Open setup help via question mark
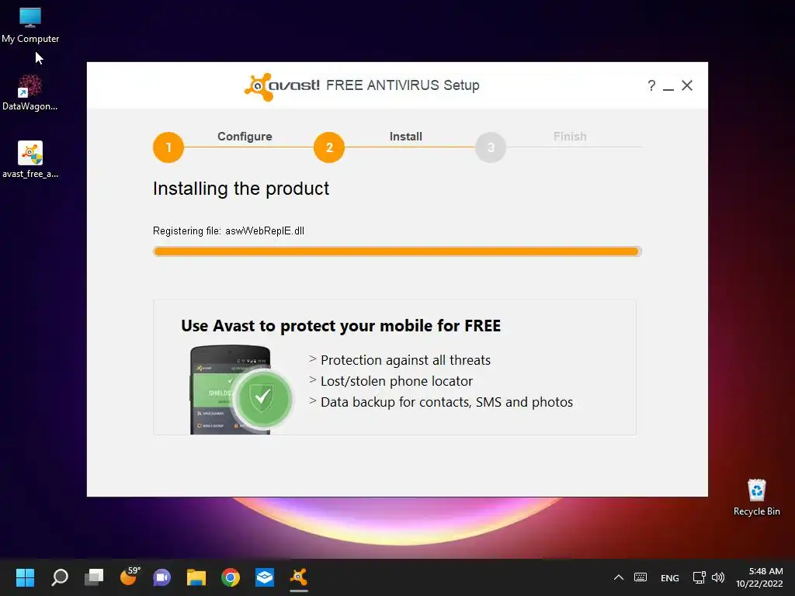Screen dimensions: 795x596 (651, 85)
